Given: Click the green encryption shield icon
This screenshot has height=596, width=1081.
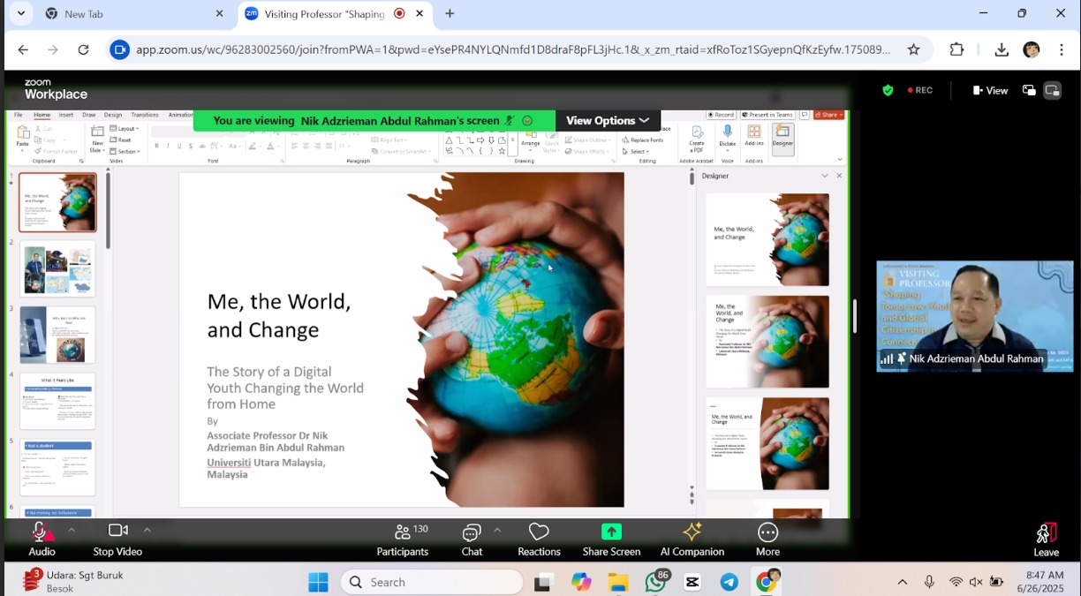Looking at the screenshot, I should point(888,90).
